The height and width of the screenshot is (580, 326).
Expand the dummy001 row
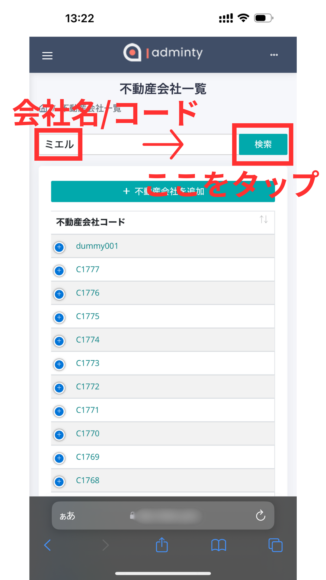tap(59, 247)
